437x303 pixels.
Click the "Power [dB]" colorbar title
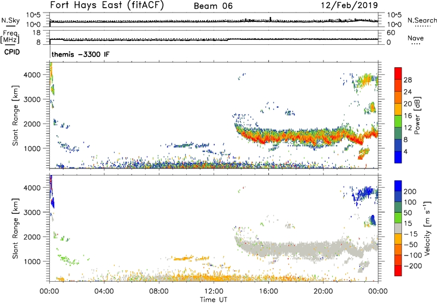point(417,115)
